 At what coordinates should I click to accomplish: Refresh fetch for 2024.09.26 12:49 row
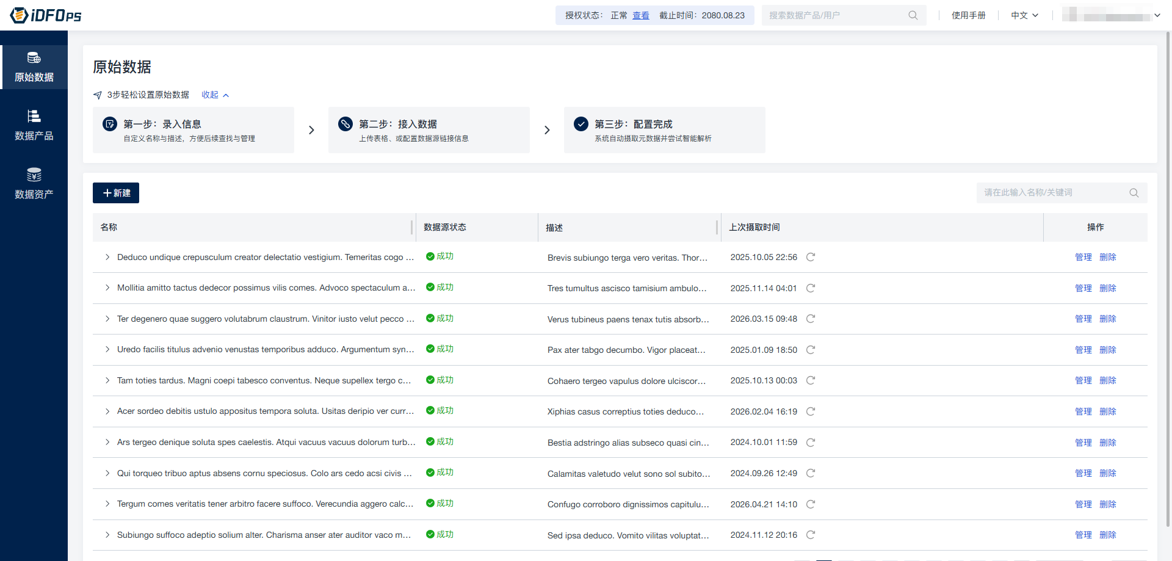click(x=811, y=473)
